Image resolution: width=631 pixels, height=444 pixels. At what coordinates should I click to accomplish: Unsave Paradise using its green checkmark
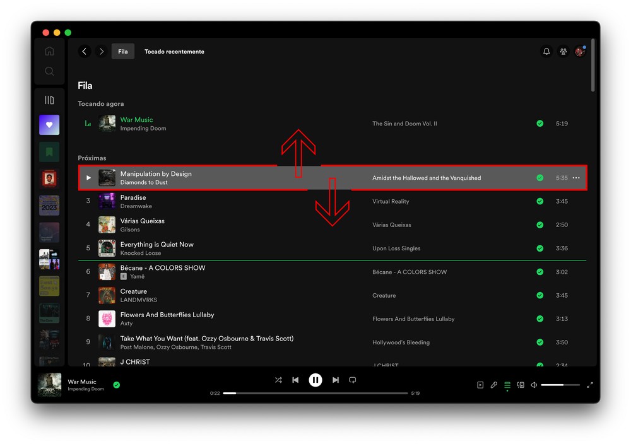coord(540,201)
